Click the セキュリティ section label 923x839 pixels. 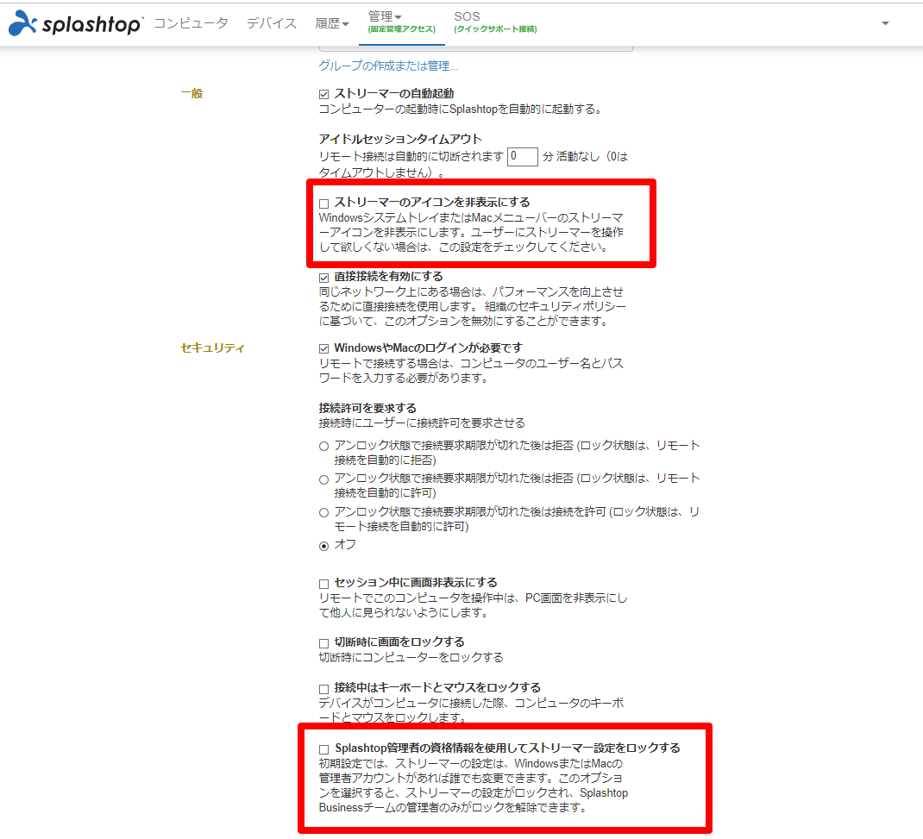pyautogui.click(x=212, y=347)
